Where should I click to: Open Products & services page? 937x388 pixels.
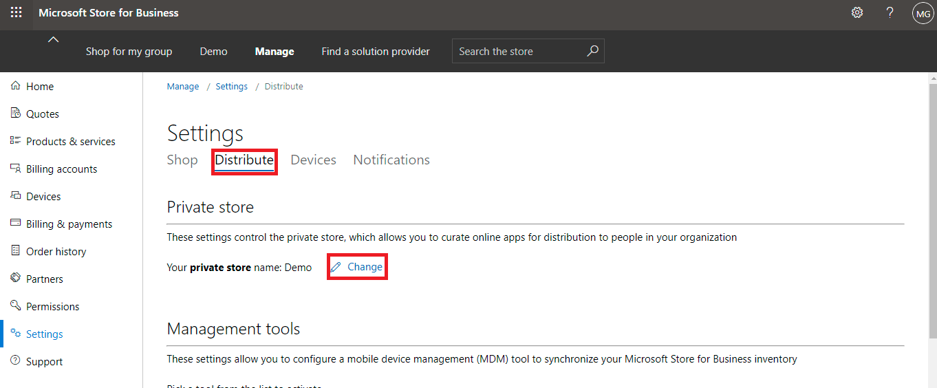tap(72, 141)
